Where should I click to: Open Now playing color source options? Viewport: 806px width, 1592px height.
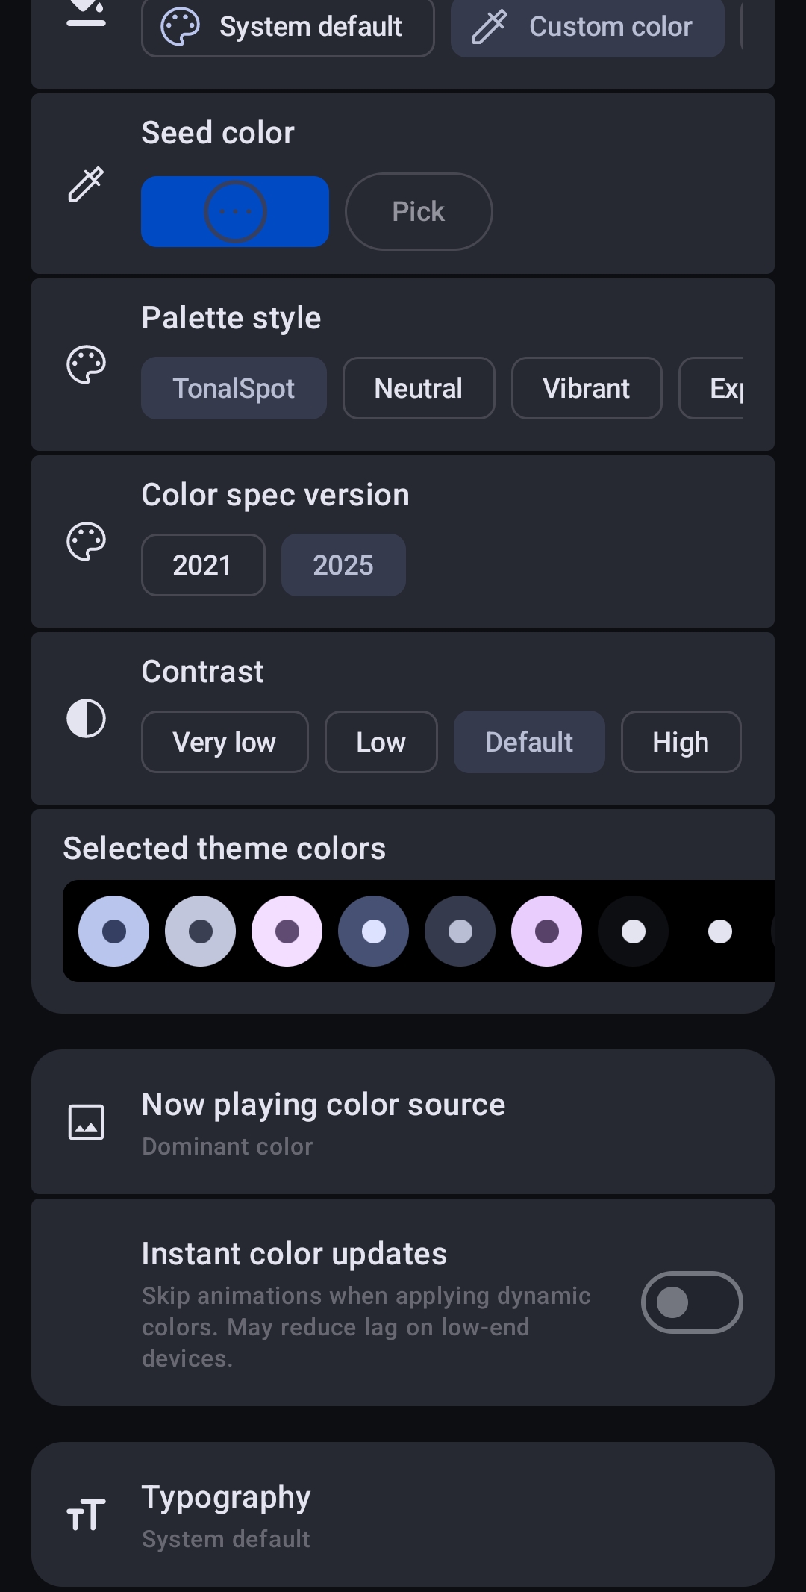pyautogui.click(x=403, y=1122)
